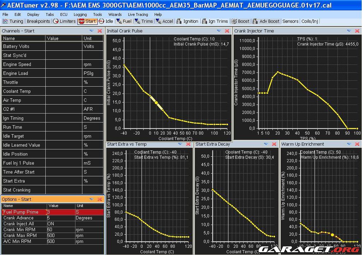This screenshot has height=255, width=362.
Task: Open the Tabs menu
Action: 49,14
